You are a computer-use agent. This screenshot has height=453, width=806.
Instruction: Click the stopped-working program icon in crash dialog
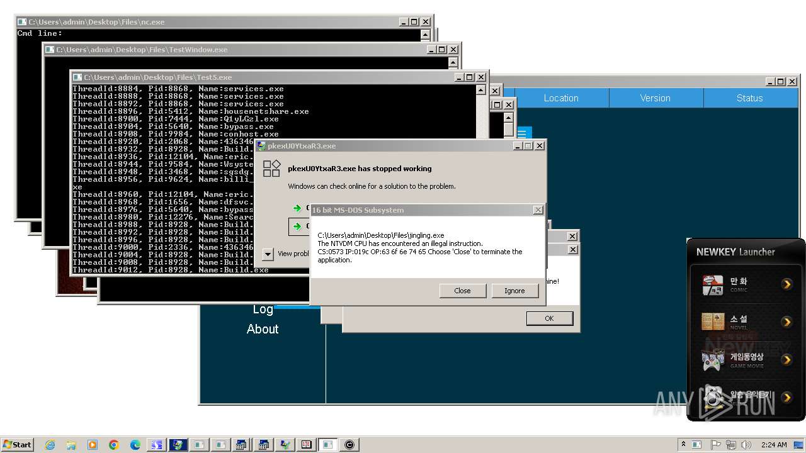pos(271,168)
